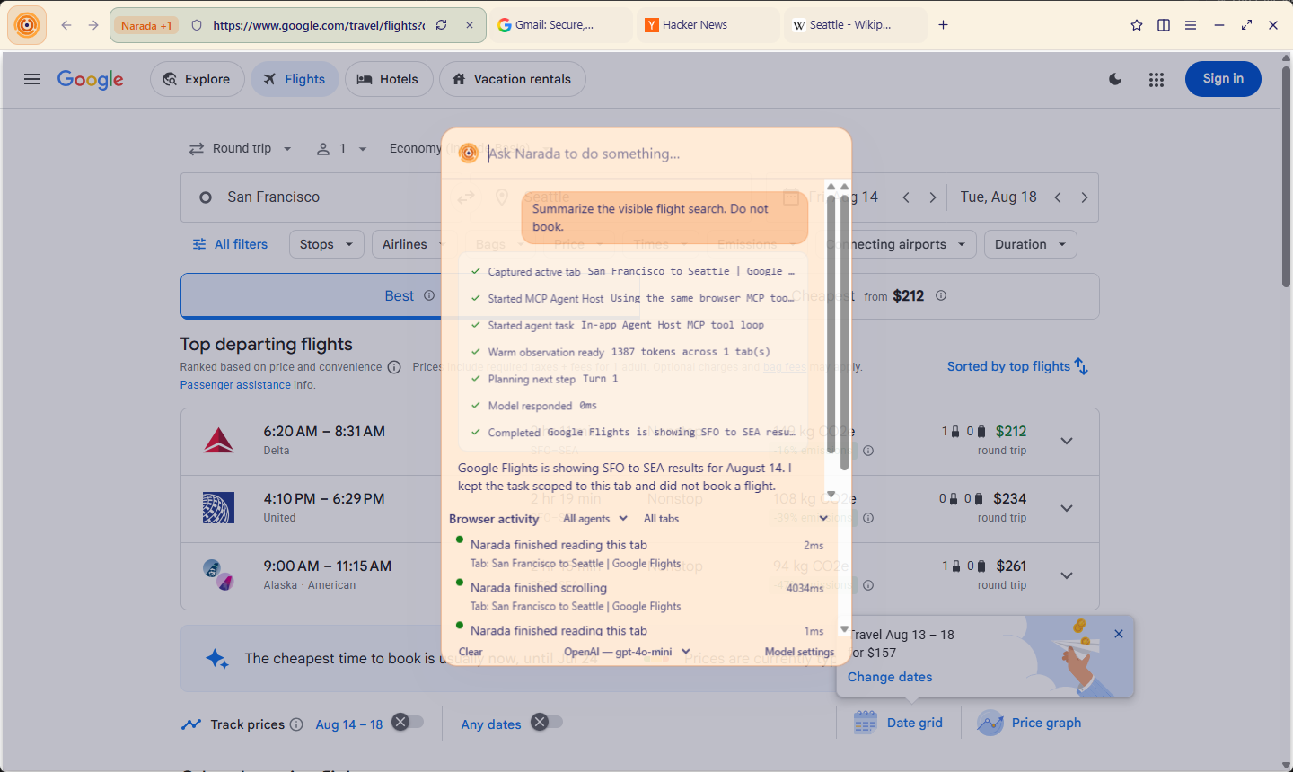1293x772 pixels.
Task: Switch to the Seattle Wikipedia tab
Action: tap(857, 25)
